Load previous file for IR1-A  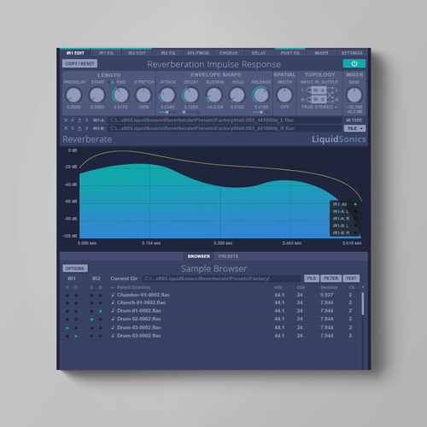click(73, 120)
